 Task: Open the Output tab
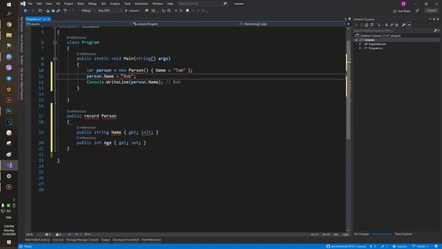pyautogui.click(x=106, y=240)
